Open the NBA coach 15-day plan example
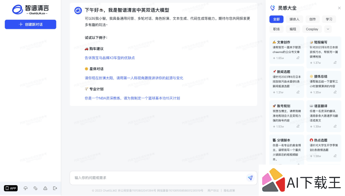Screen dimensions: 345x196 pyautogui.click(x=132, y=98)
